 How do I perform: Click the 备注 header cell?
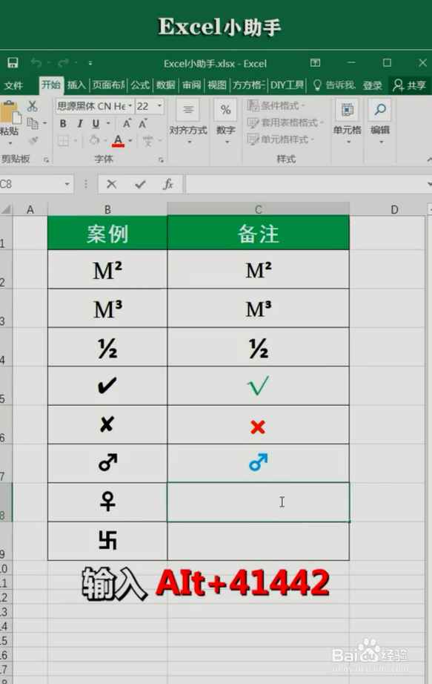[x=258, y=233]
